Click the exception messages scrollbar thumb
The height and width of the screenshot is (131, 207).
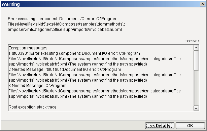tap(196, 60)
